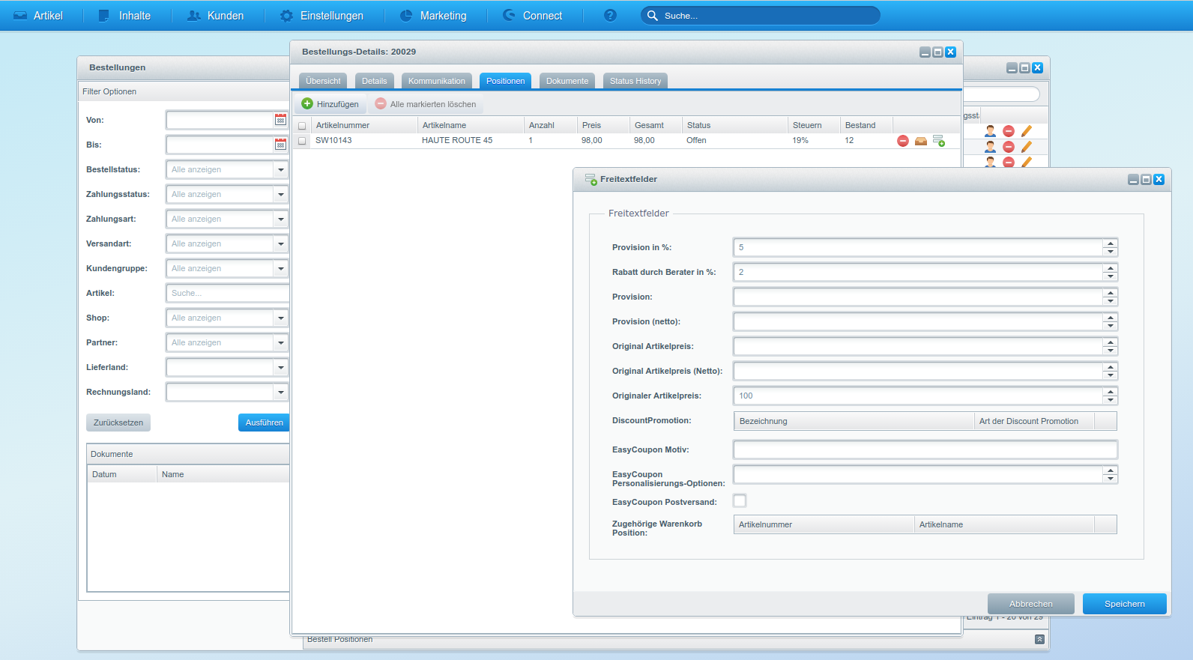Image resolution: width=1193 pixels, height=660 pixels.
Task: Click Alle markierten löschen
Action: click(x=426, y=104)
